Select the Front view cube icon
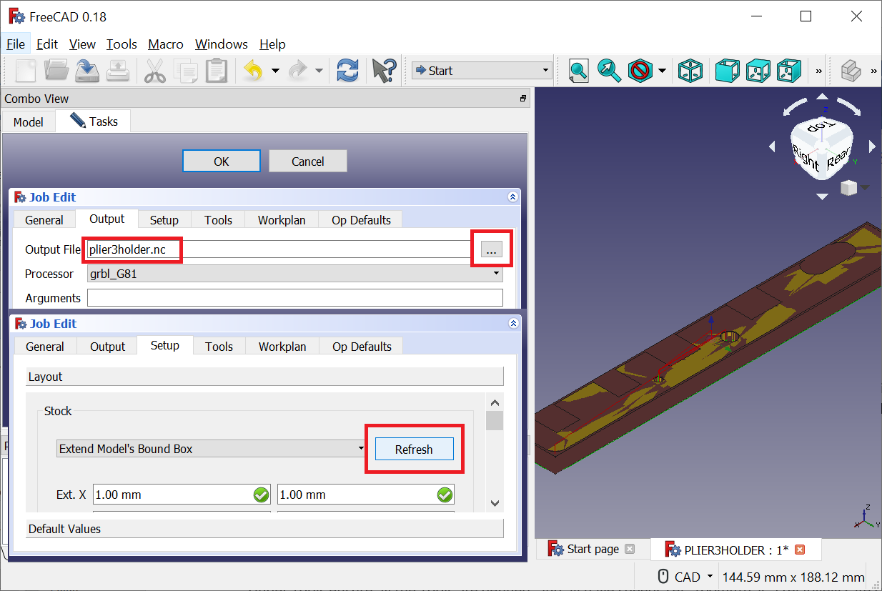 [727, 71]
